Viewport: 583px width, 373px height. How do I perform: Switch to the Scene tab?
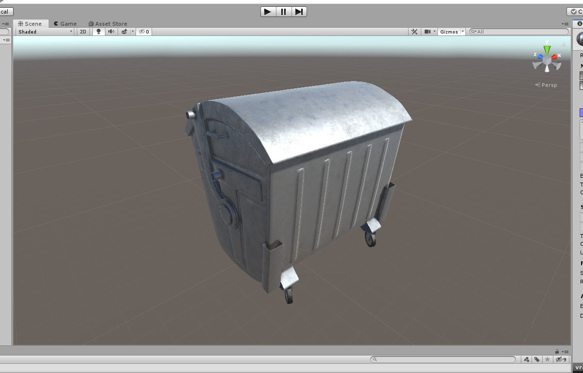pos(30,23)
